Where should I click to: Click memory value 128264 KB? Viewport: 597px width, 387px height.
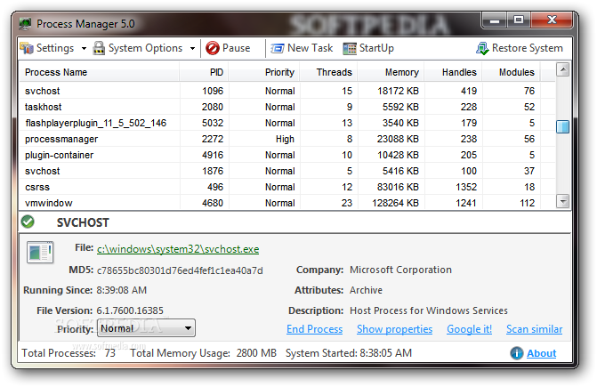pos(395,203)
